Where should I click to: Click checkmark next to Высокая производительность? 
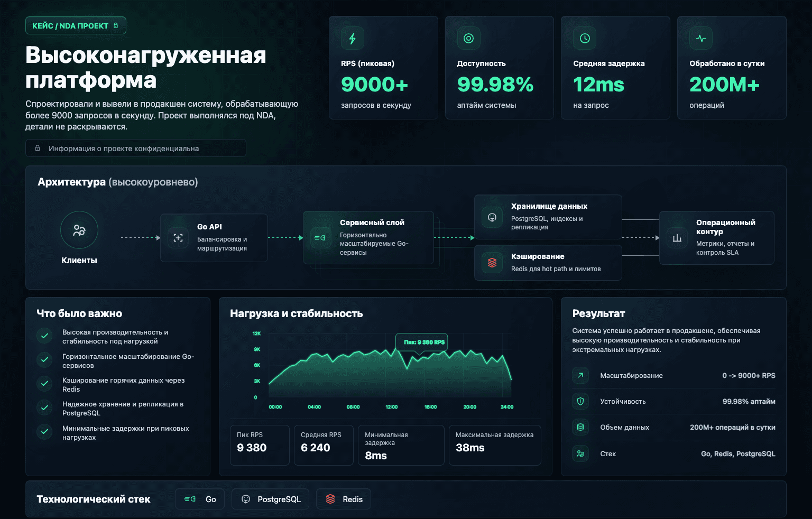coord(44,336)
